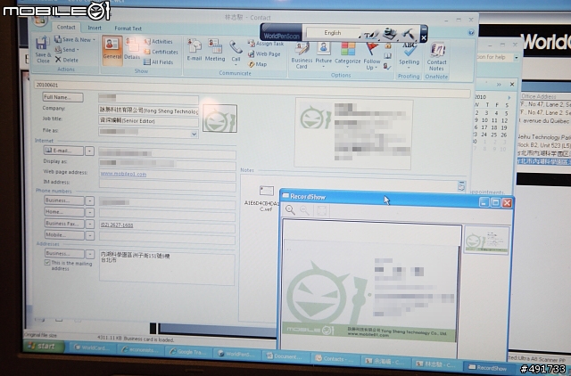Schedule a Meeting with the contact
The image size is (571, 376).
point(215,50)
